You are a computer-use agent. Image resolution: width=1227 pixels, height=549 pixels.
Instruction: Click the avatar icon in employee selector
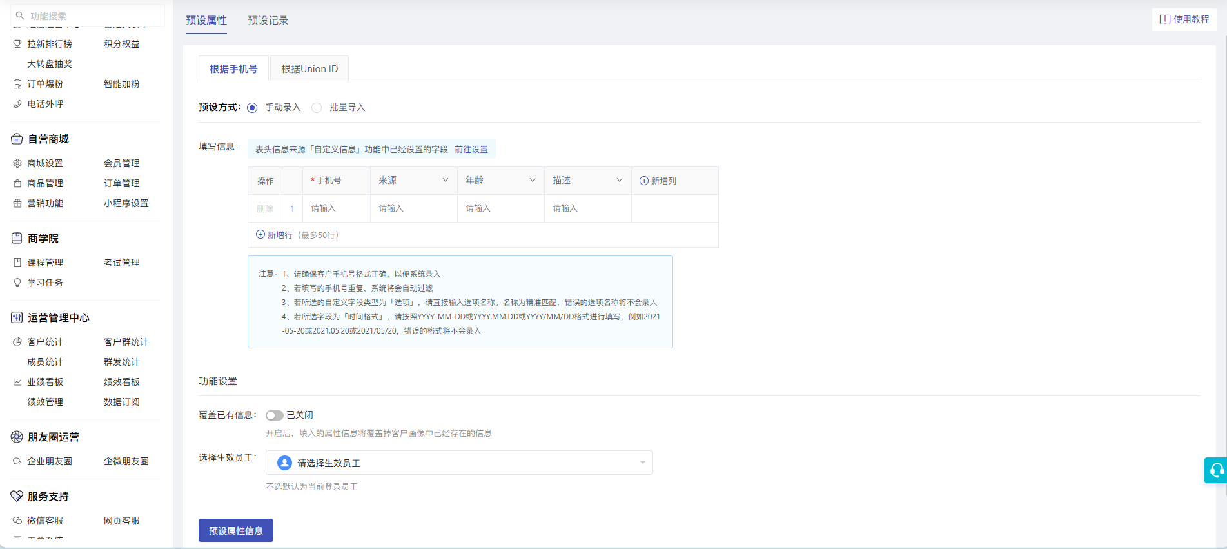[284, 463]
